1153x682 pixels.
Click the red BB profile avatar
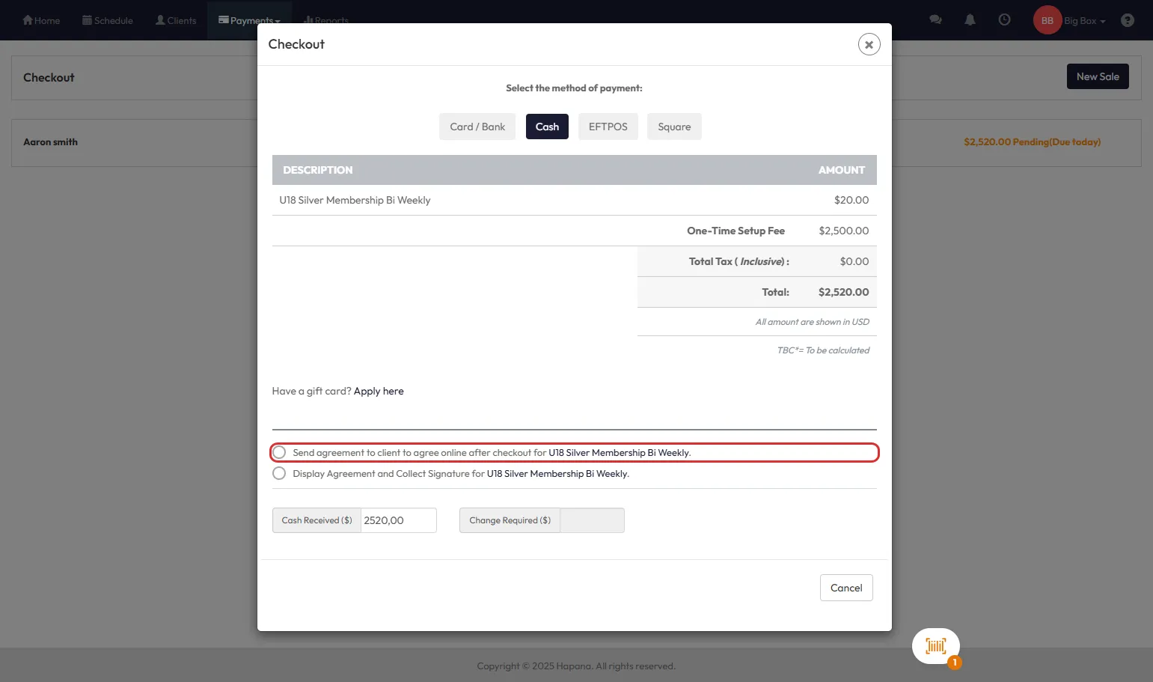click(1047, 20)
